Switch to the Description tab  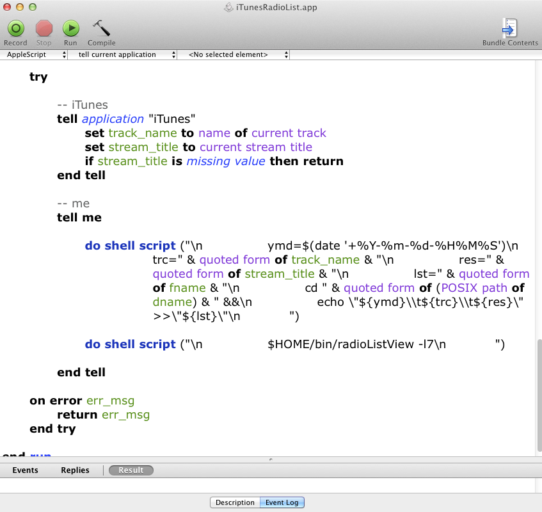235,502
